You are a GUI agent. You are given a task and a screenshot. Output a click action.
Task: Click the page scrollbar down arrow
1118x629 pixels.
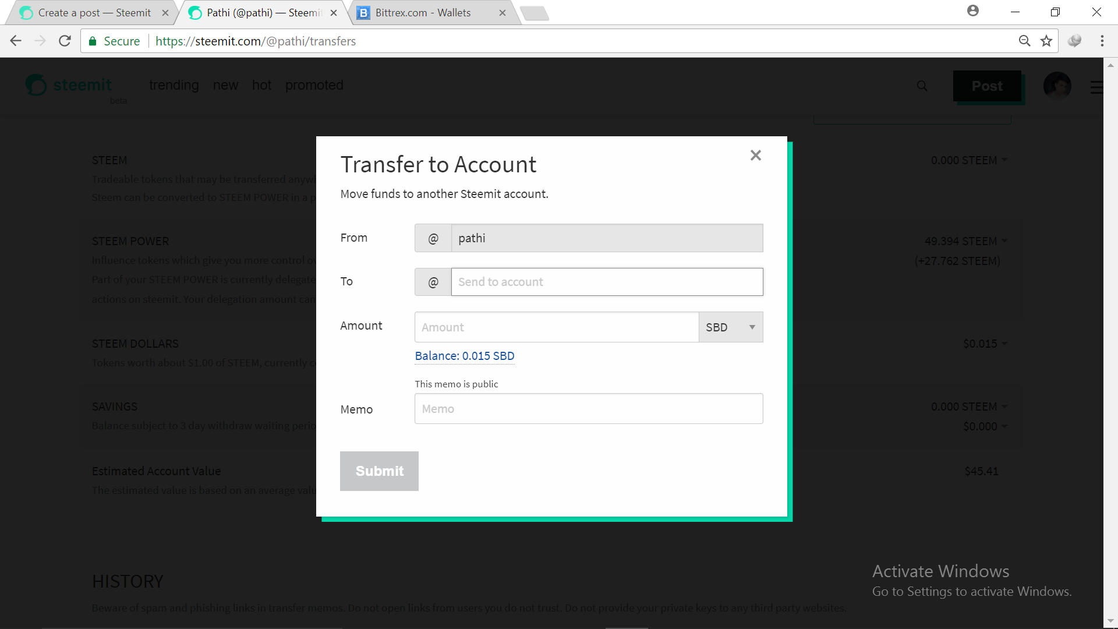click(1110, 621)
